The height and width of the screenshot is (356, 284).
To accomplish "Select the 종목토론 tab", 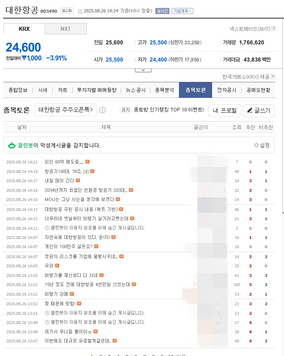I will click(x=195, y=90).
